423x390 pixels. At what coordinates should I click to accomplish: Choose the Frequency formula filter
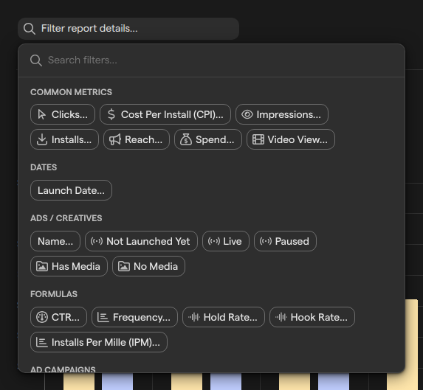(x=134, y=317)
